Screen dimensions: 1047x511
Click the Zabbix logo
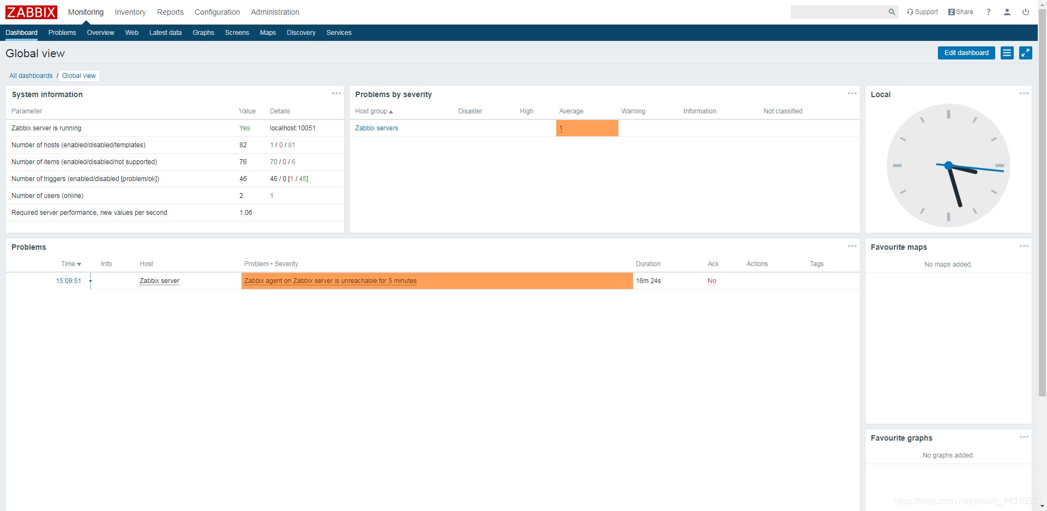(31, 12)
